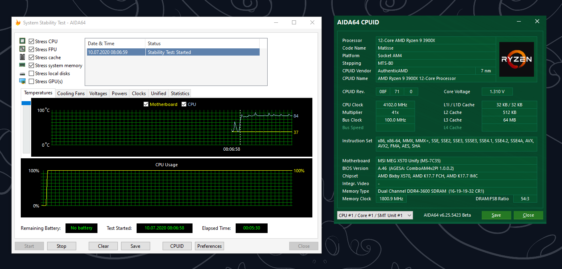Click the MTS-B0 stepping value
562x269 pixels.
click(x=436, y=63)
